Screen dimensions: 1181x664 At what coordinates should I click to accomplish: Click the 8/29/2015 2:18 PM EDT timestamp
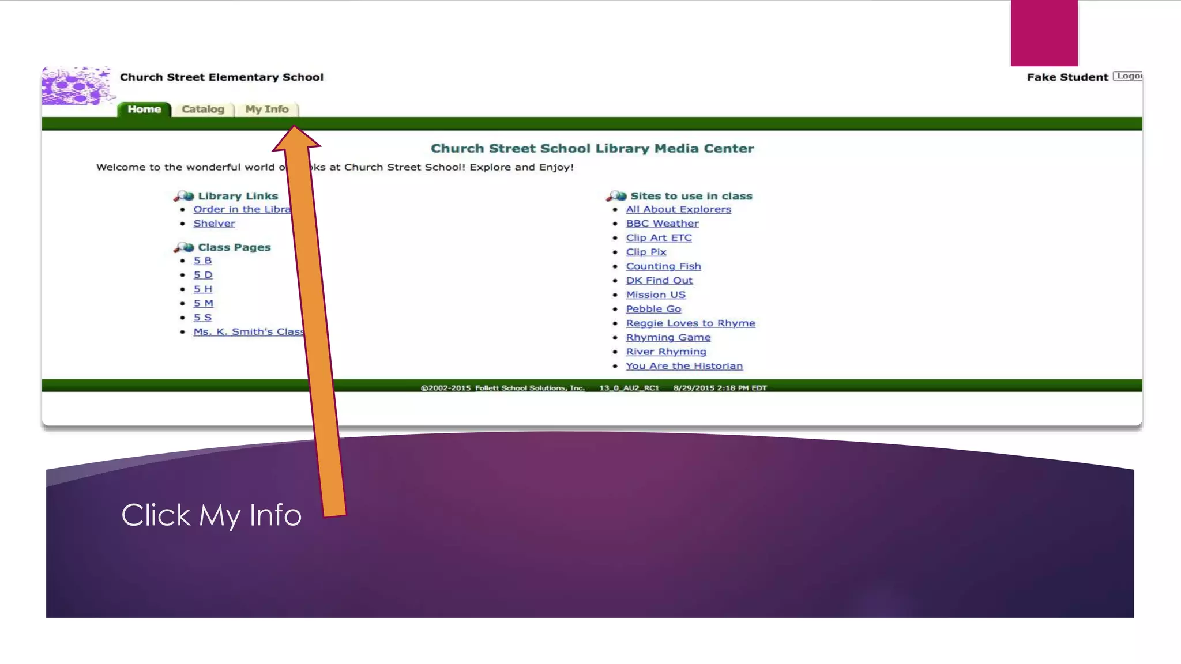click(x=720, y=388)
